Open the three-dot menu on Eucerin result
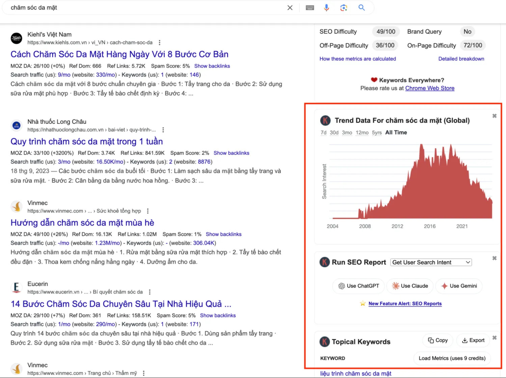This screenshot has height=378, width=506. point(150,292)
